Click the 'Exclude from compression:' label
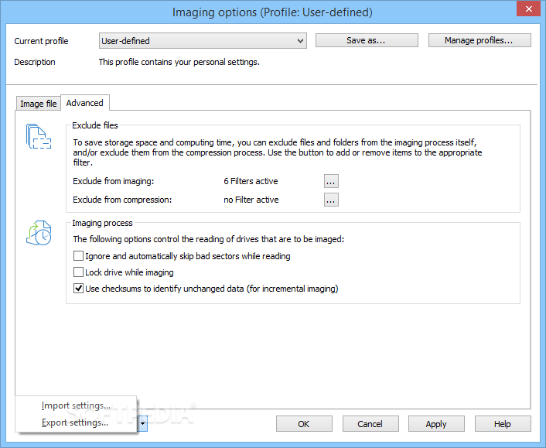Screen dimensions: 546x448 pyautogui.click(x=122, y=200)
